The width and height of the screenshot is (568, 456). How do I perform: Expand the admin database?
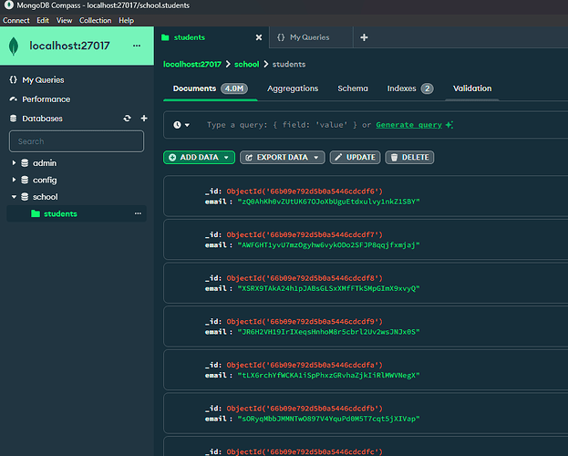point(14,162)
